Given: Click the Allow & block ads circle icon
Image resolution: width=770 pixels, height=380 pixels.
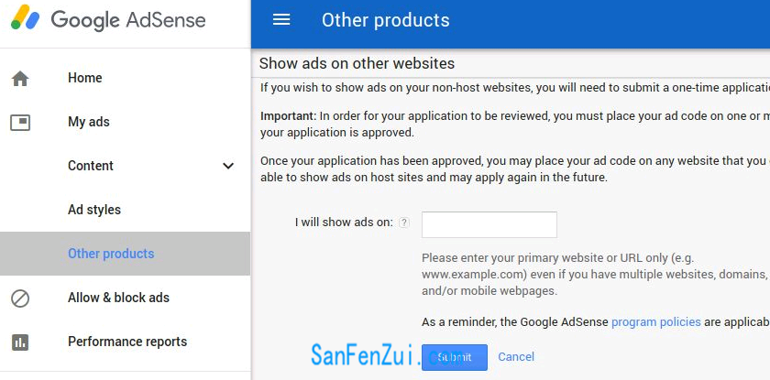Looking at the screenshot, I should coord(20,299).
